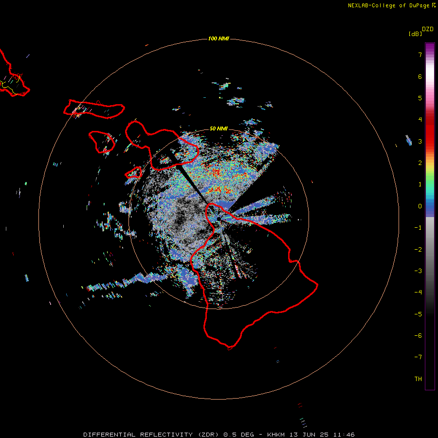The width and height of the screenshot is (438, 438).
Task: Click the blue band of the color bar
Action: (430, 207)
